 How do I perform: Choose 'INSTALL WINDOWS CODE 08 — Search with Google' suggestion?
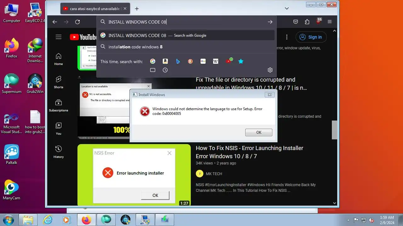[x=186, y=35]
